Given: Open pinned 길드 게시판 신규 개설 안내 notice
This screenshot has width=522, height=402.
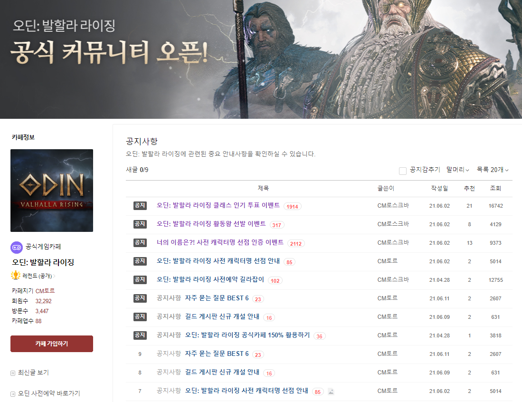Looking at the screenshot, I should (222, 316).
